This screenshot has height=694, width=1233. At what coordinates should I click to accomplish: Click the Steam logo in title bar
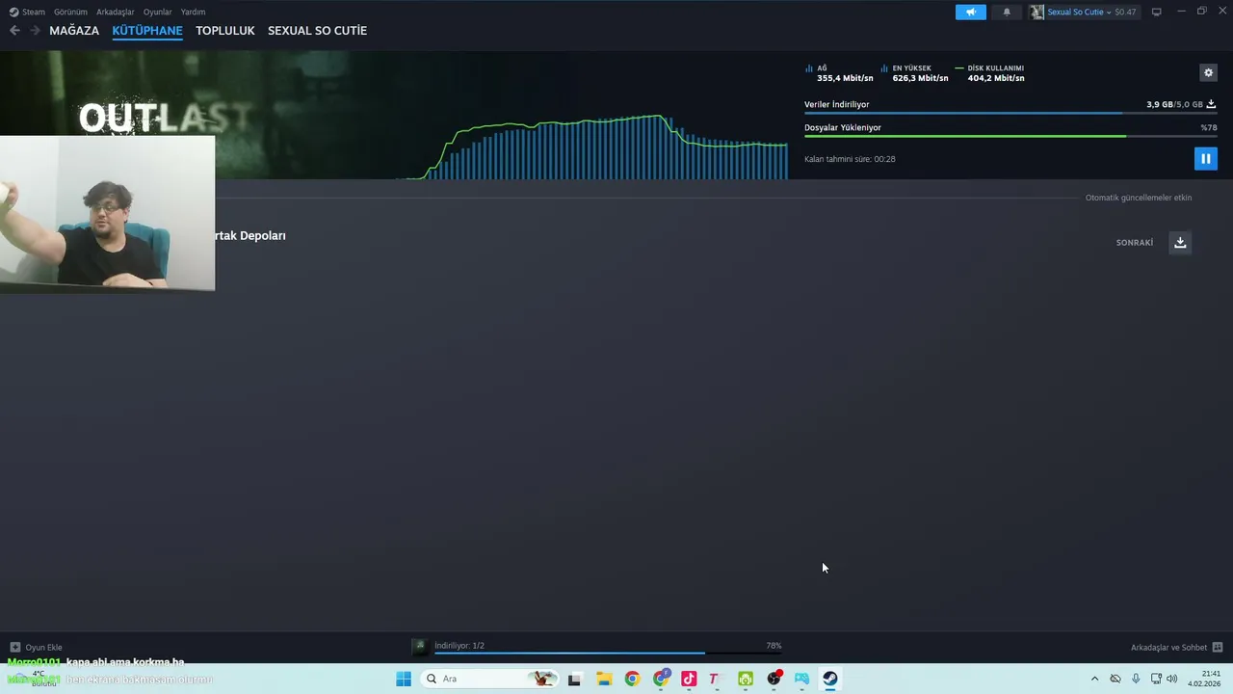(13, 12)
